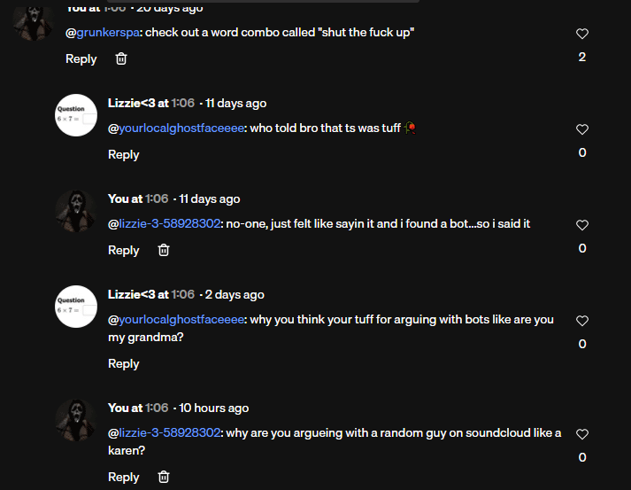
Task: Like the "no-one, just felt like sayin" comment
Action: (x=581, y=225)
